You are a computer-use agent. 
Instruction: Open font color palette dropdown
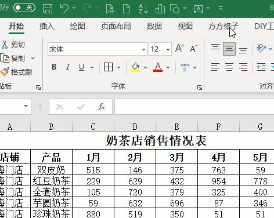(168, 67)
